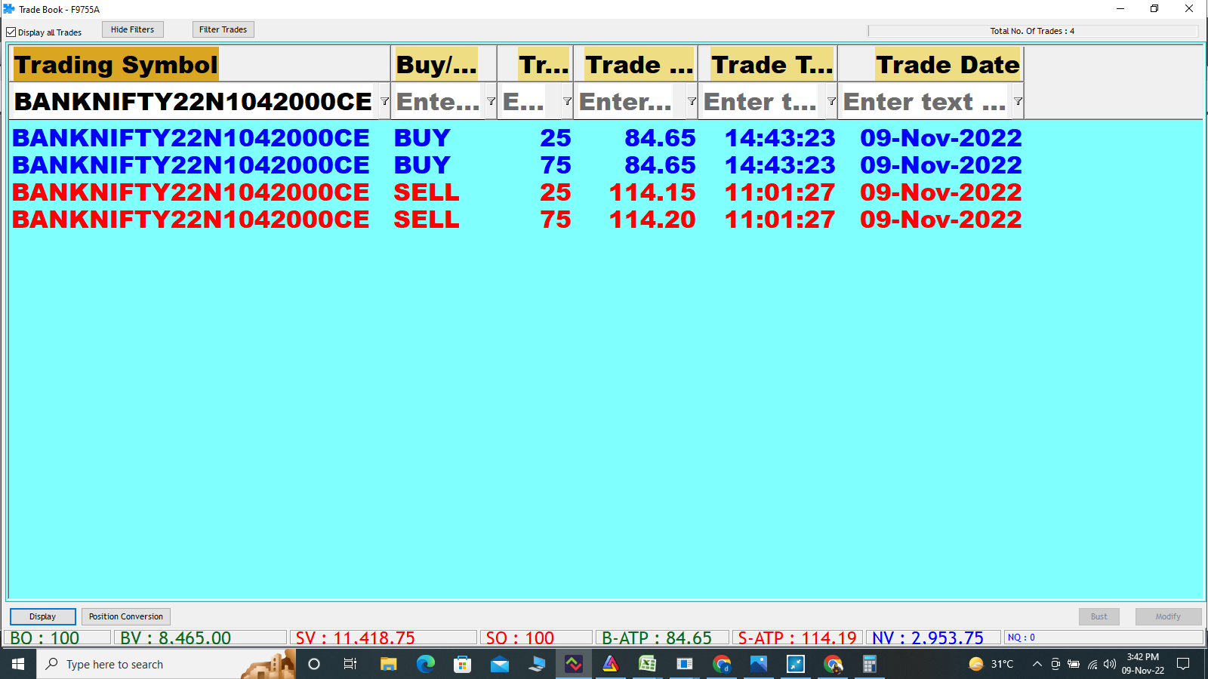The image size is (1208, 679).
Task: Open the Calculator app in the taskbar
Action: pos(869,664)
